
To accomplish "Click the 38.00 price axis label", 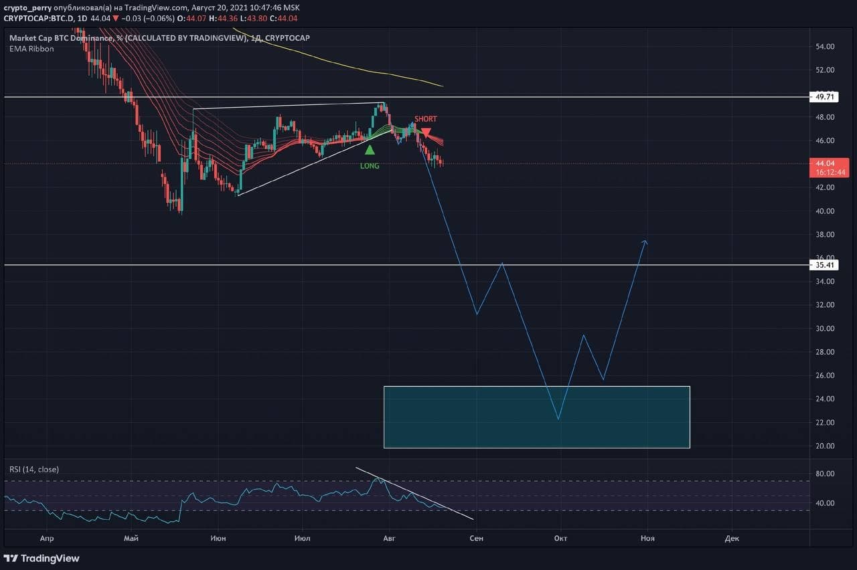I will click(824, 235).
